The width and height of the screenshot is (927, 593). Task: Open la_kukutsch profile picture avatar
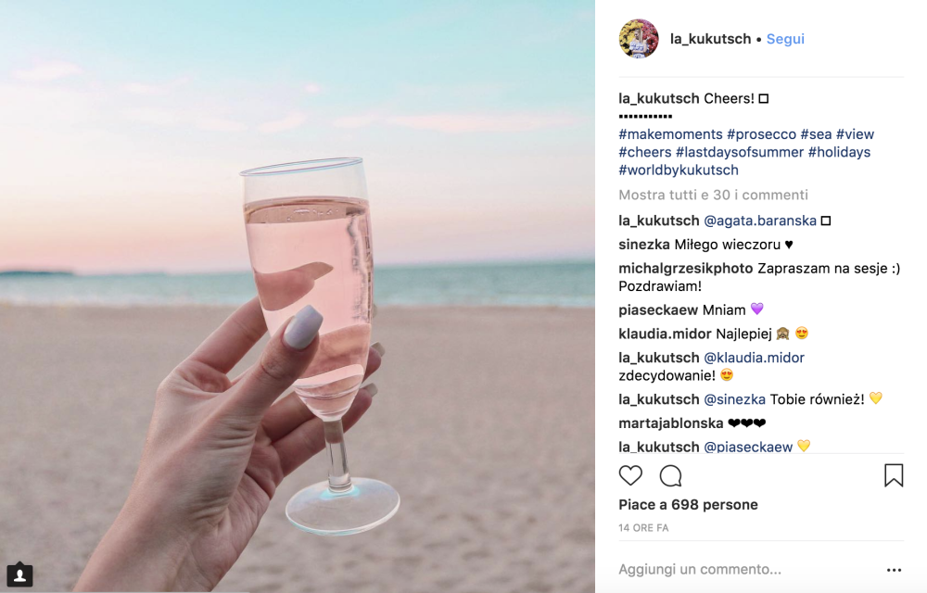639,39
